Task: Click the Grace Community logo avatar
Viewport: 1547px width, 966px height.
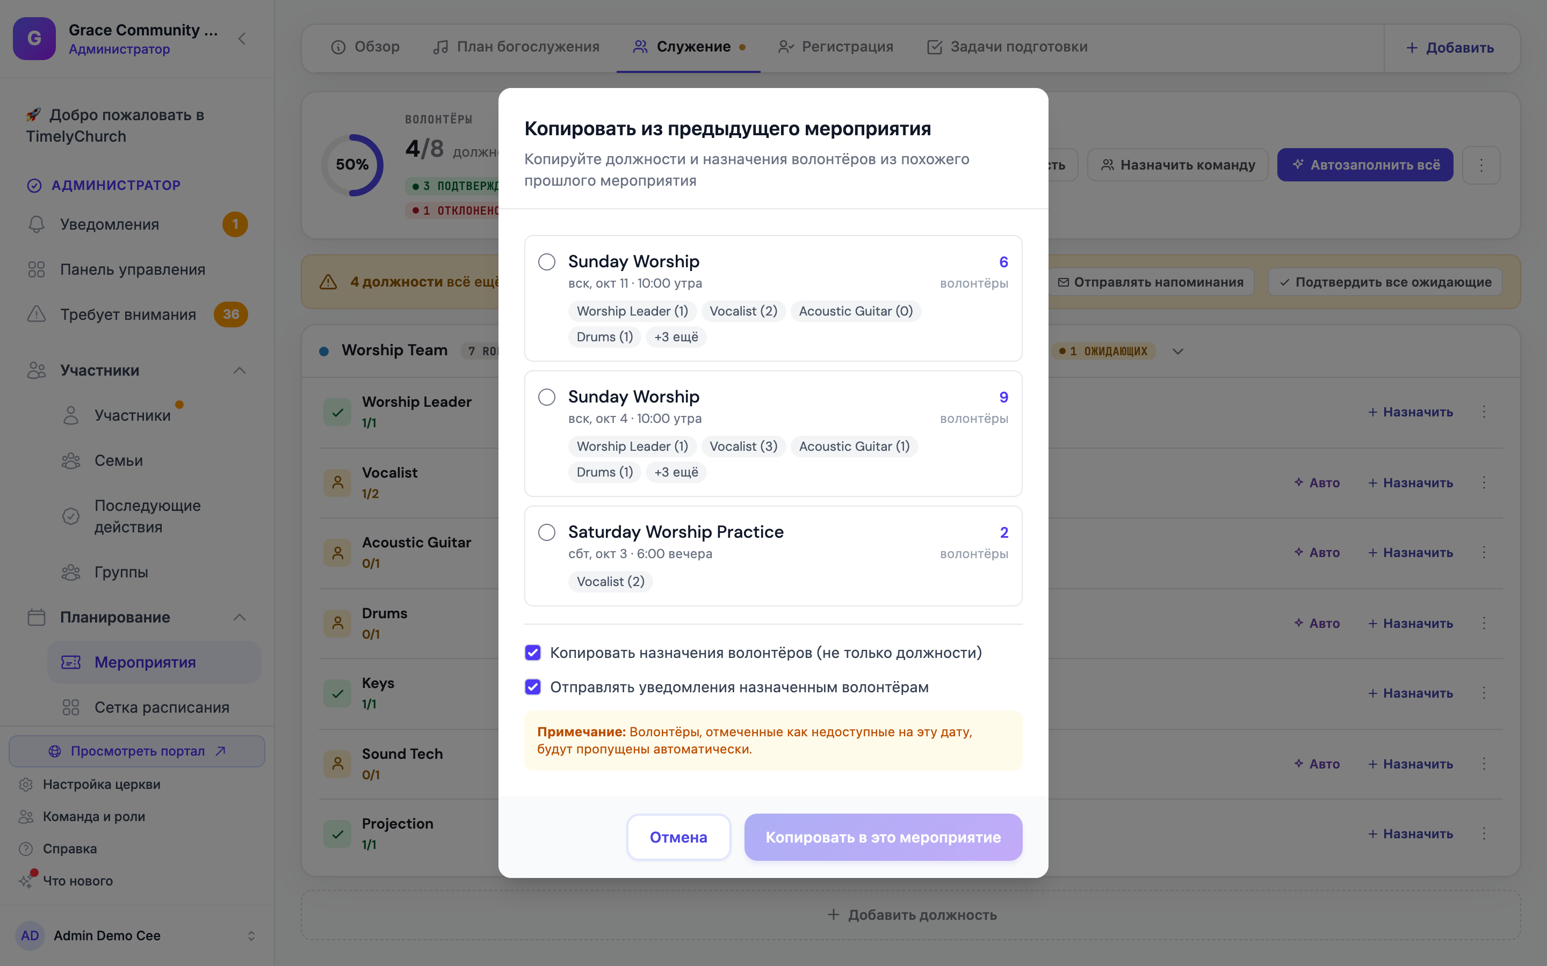Action: point(34,39)
